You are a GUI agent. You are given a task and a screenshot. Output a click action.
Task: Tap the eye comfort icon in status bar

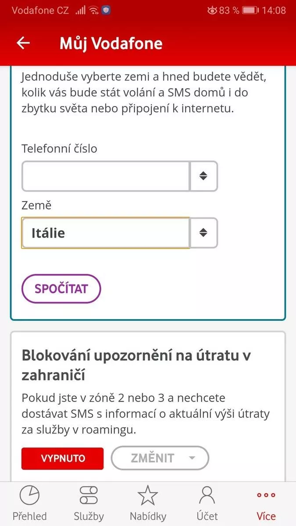(x=212, y=10)
